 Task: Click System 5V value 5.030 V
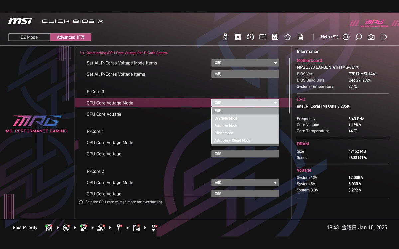355,184
